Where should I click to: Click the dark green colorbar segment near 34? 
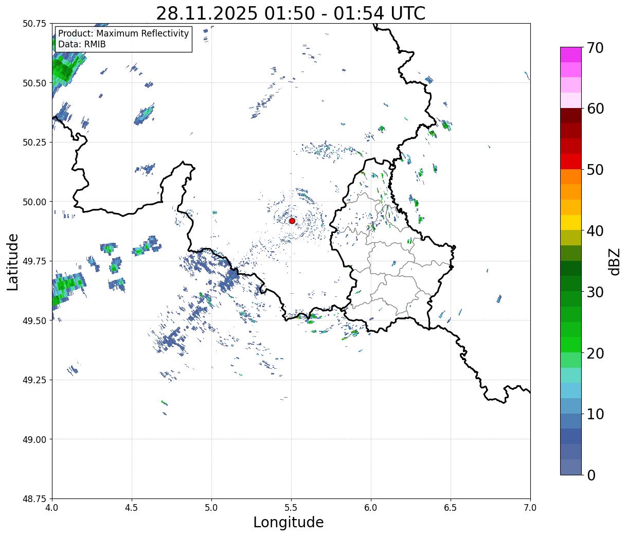pyautogui.click(x=571, y=268)
